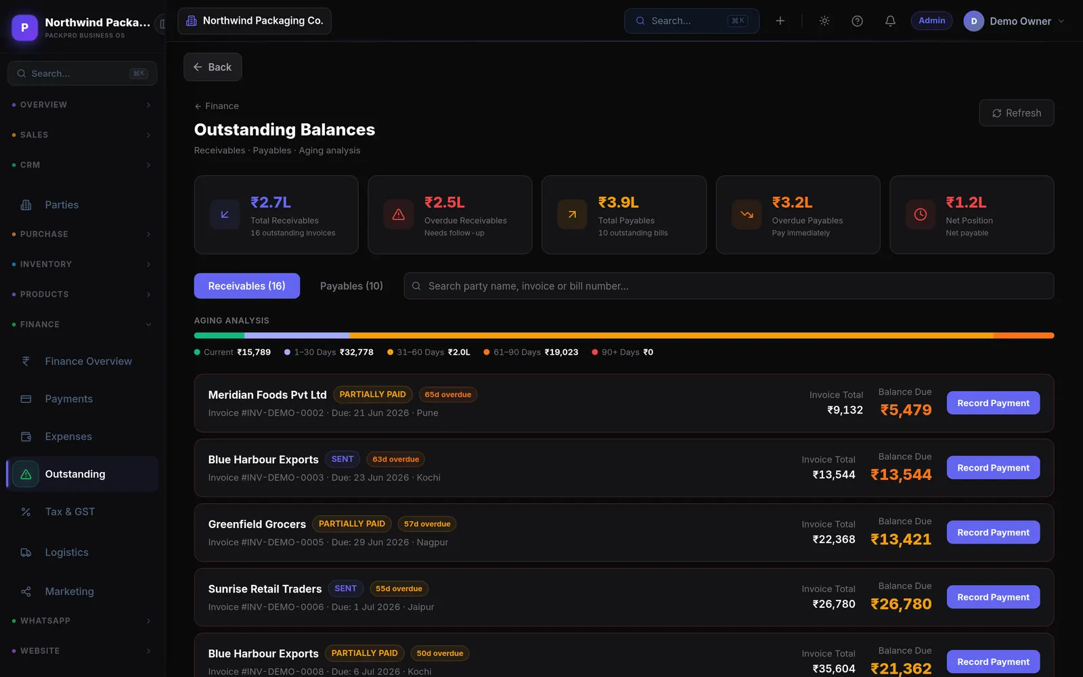Click the Total Receivables card icon
The height and width of the screenshot is (677, 1083).
tap(225, 215)
